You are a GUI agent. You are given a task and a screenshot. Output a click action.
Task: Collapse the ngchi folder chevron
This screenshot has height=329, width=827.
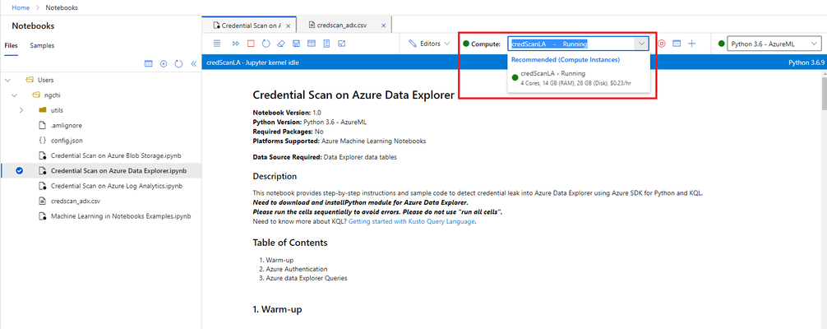[15, 95]
